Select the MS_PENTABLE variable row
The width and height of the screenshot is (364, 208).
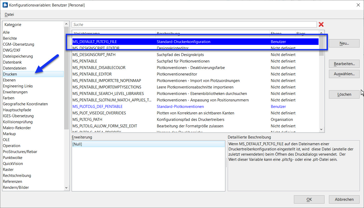click(x=195, y=61)
